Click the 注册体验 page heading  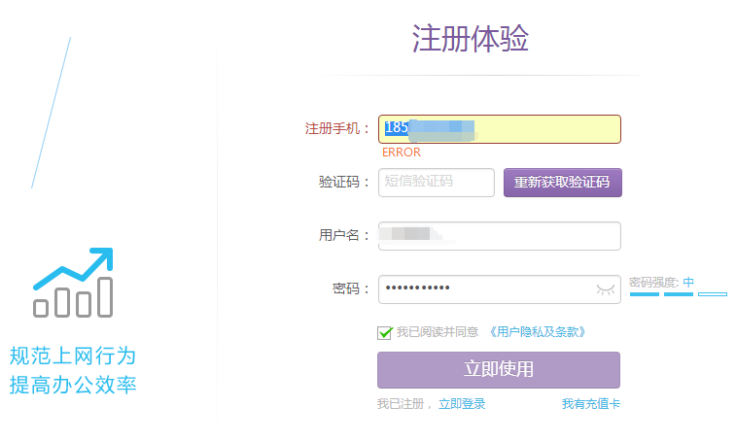(471, 39)
